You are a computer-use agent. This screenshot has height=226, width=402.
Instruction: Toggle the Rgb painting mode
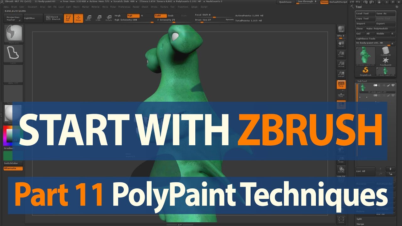pos(133,15)
